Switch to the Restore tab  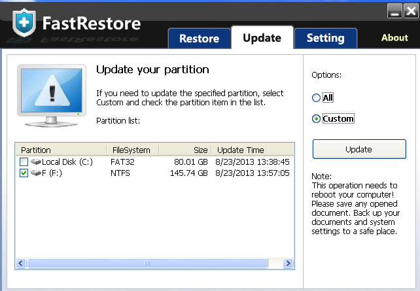pyautogui.click(x=199, y=38)
